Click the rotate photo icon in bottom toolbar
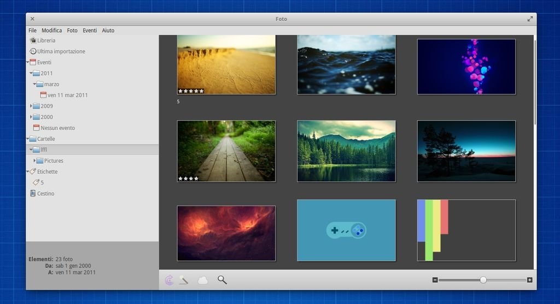The width and height of the screenshot is (560, 304). 170,280
